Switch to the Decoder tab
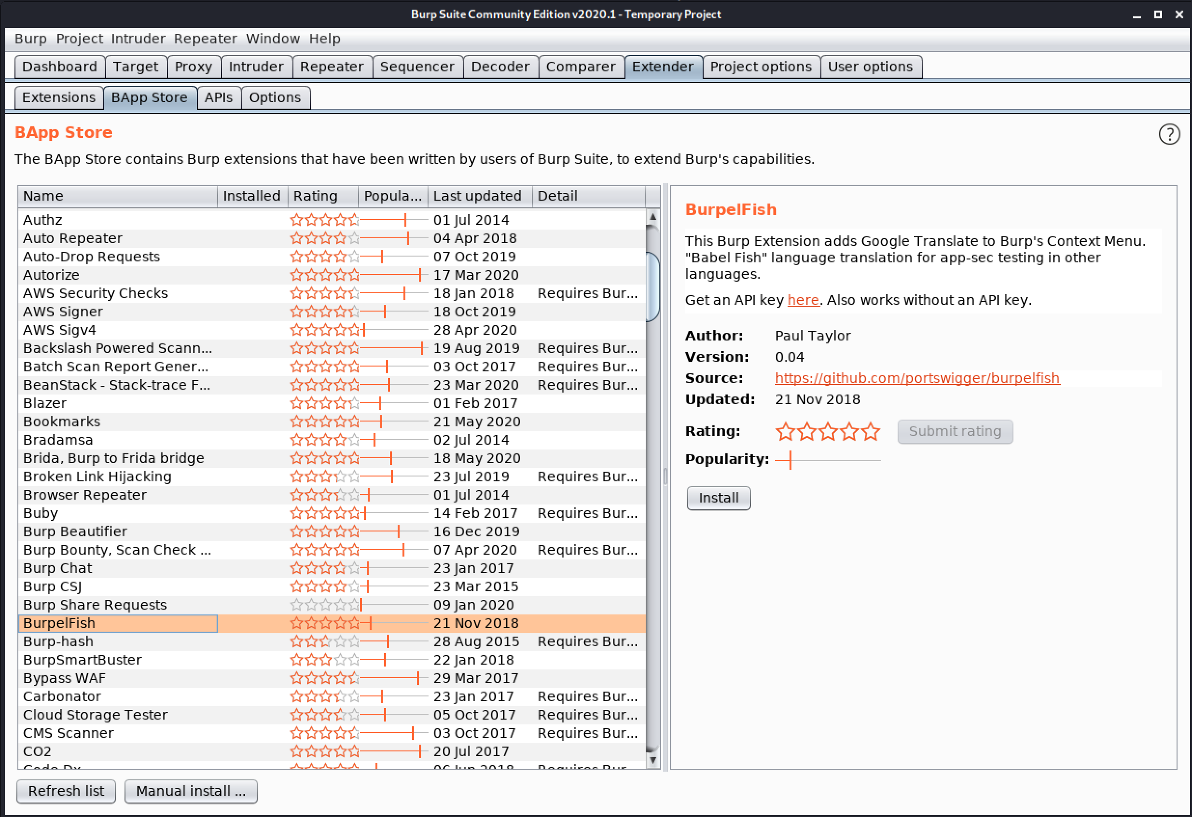The height and width of the screenshot is (817, 1192). click(x=500, y=67)
